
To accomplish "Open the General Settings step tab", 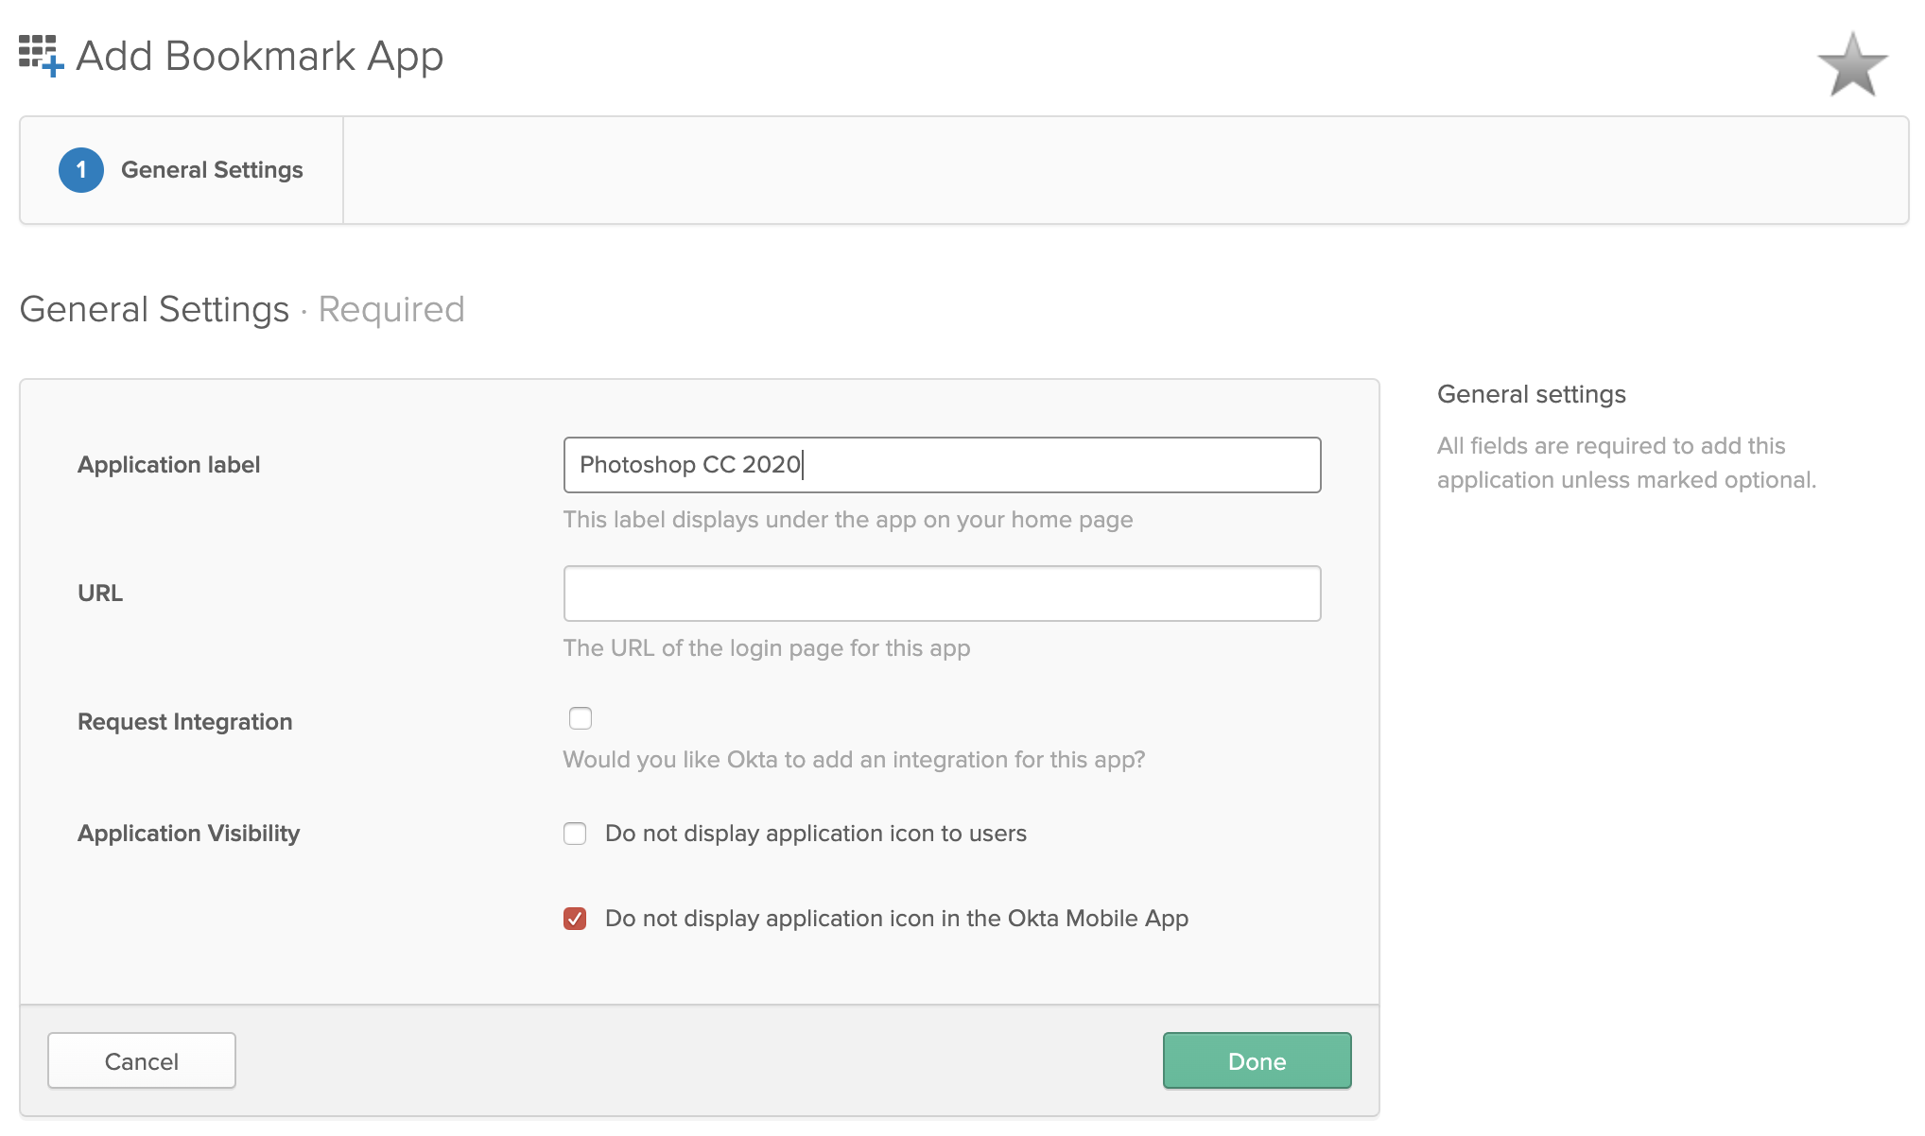I will [212, 170].
